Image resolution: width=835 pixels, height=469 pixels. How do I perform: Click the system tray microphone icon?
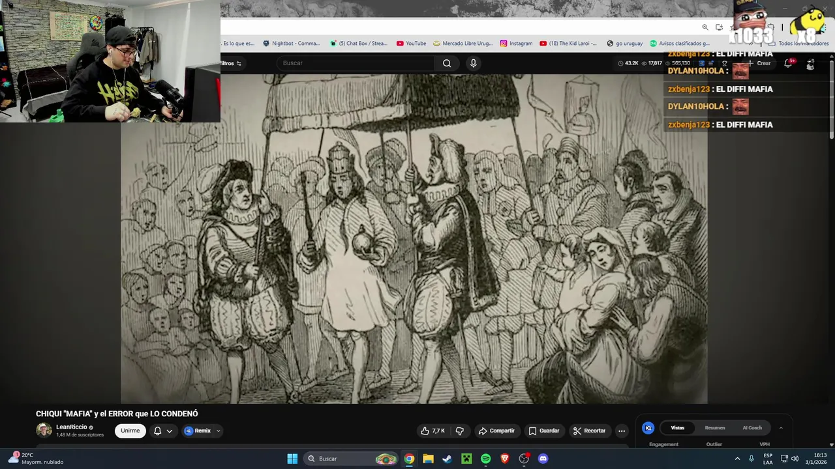(x=751, y=459)
